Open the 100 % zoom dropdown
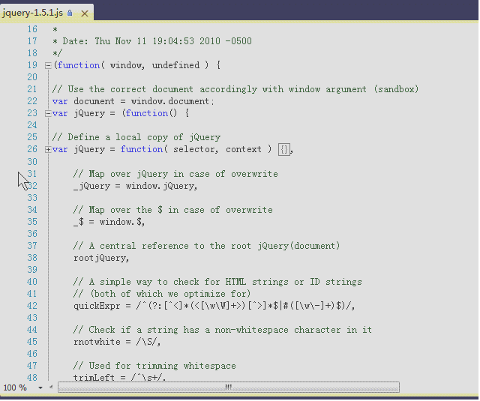The image size is (480, 401). (x=40, y=388)
